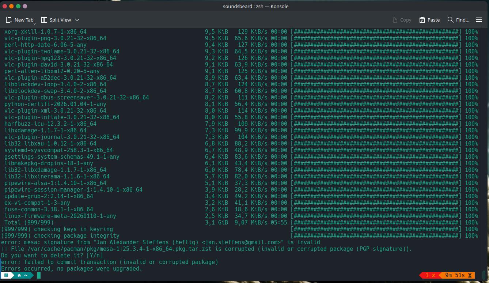Click the orange minimize window button
This screenshot has width=489, height=283.
pos(11,6)
